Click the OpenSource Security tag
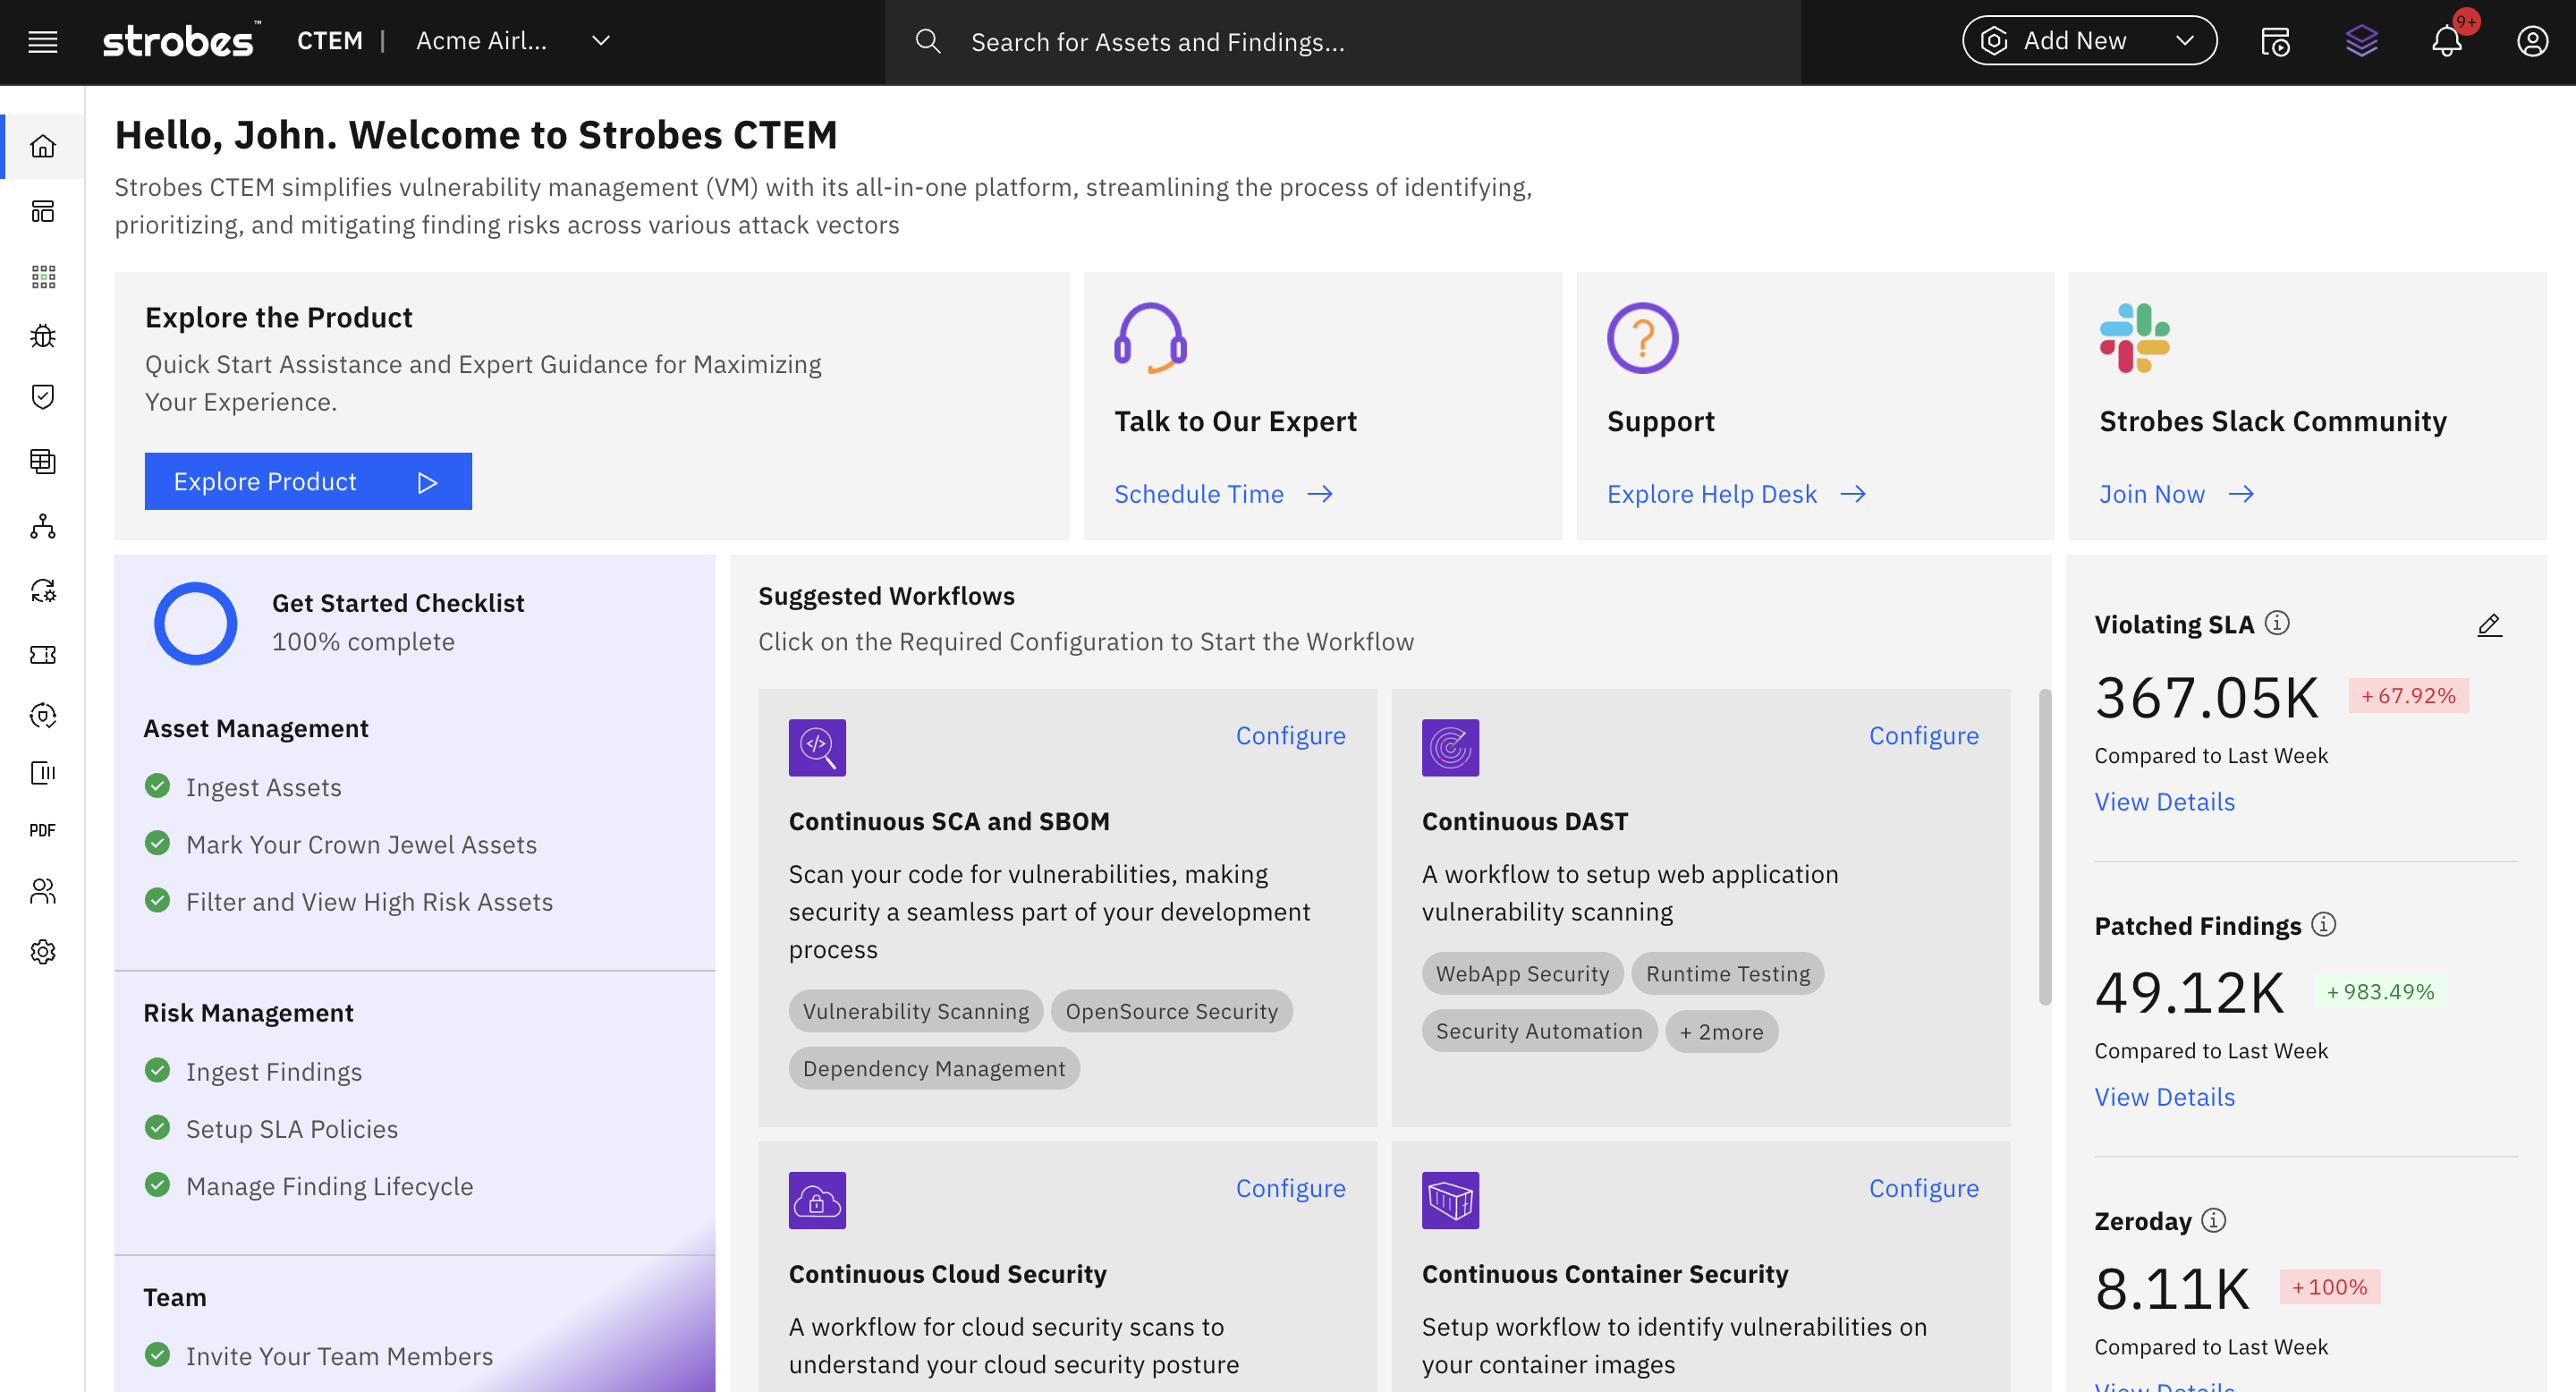The image size is (2576, 1392). [1171, 1011]
